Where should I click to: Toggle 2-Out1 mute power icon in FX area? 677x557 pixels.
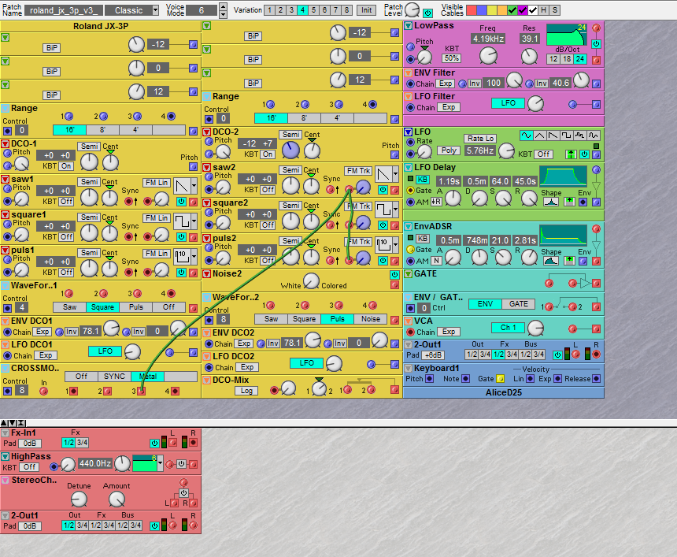[x=154, y=525]
